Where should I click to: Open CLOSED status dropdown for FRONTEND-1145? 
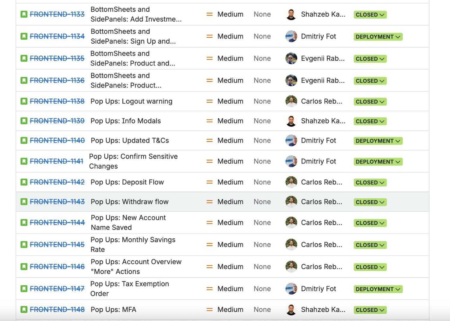point(370,245)
